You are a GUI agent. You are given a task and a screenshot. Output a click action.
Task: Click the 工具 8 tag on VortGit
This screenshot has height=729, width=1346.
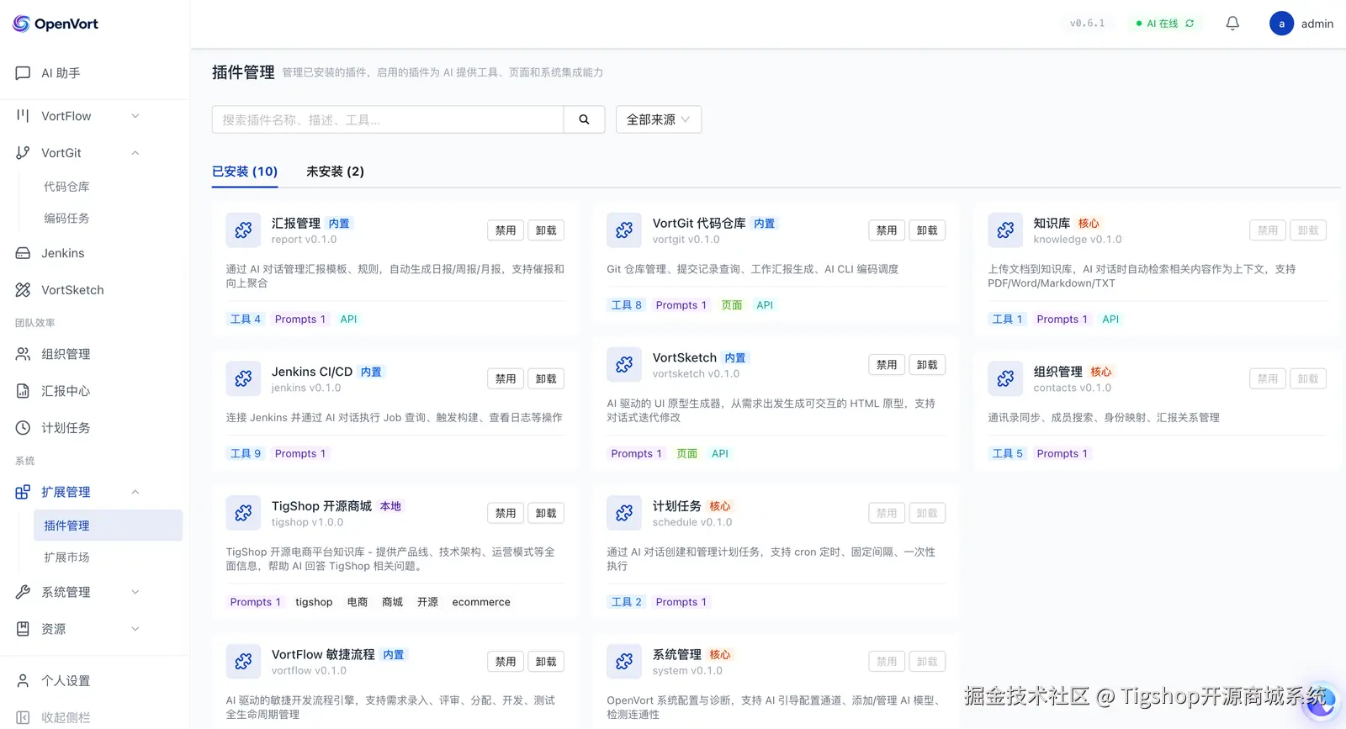[627, 305]
